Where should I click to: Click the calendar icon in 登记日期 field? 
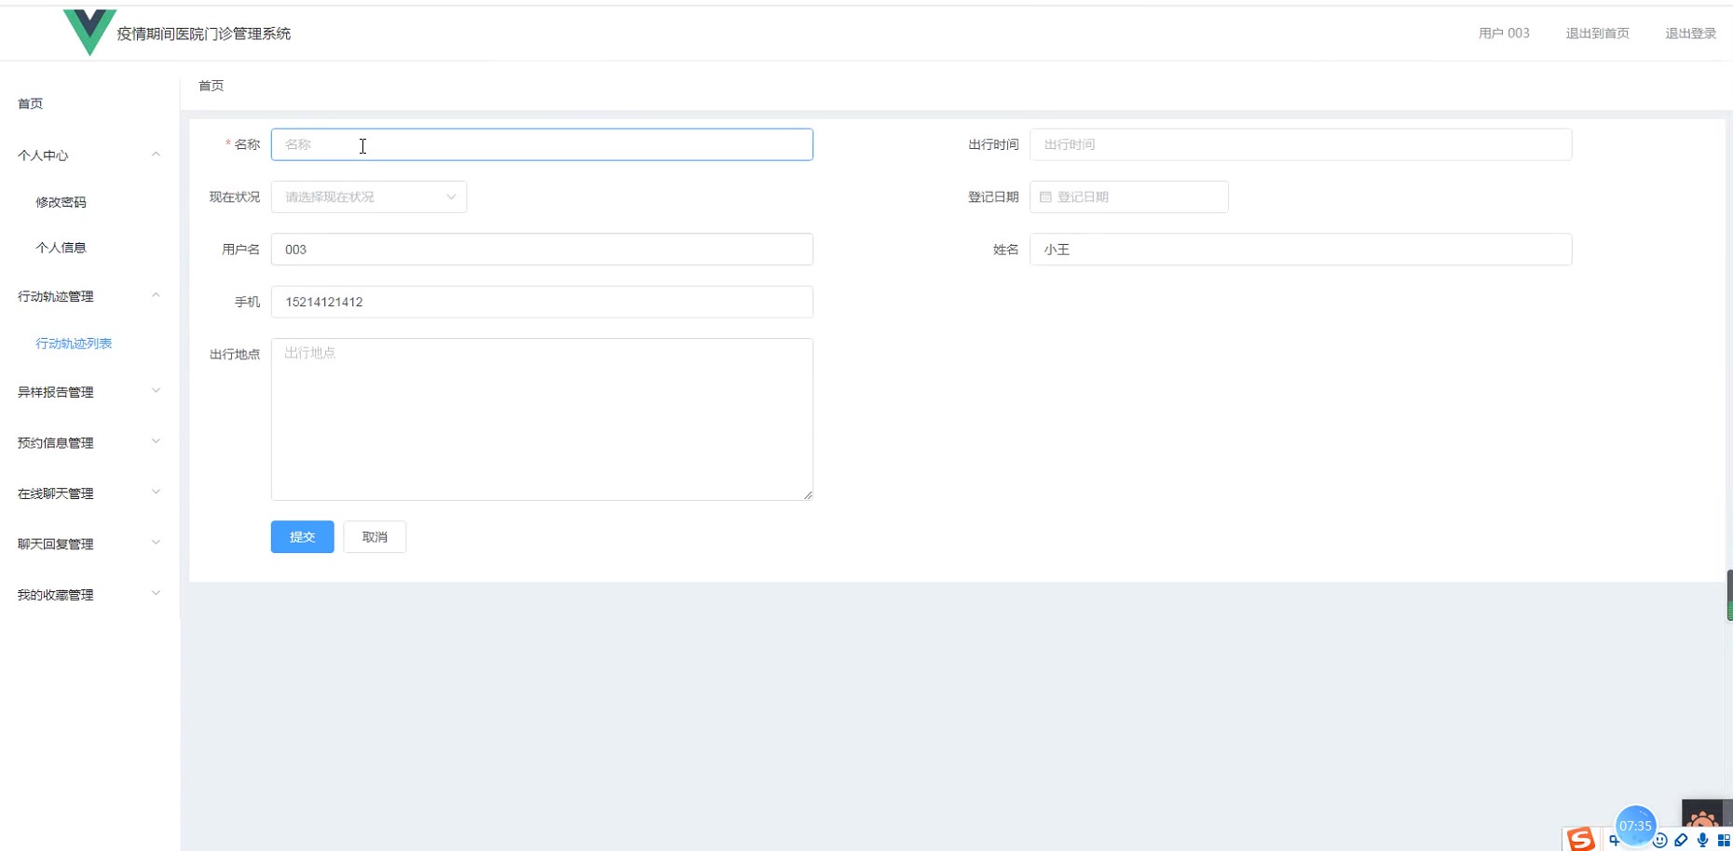click(x=1045, y=197)
